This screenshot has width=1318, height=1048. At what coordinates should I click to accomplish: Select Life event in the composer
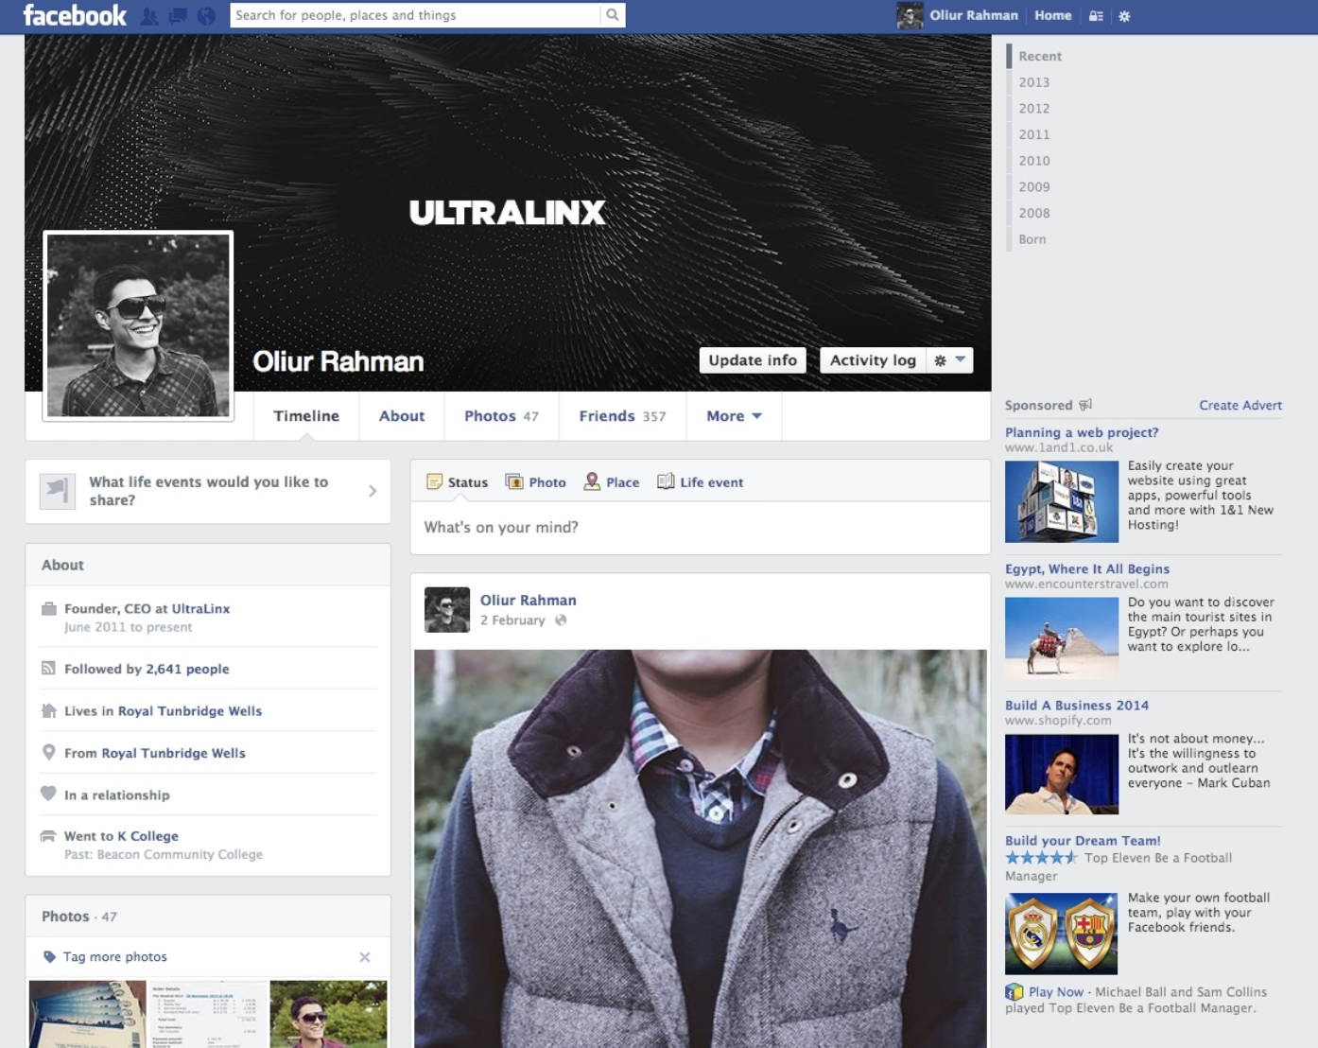pos(701,482)
